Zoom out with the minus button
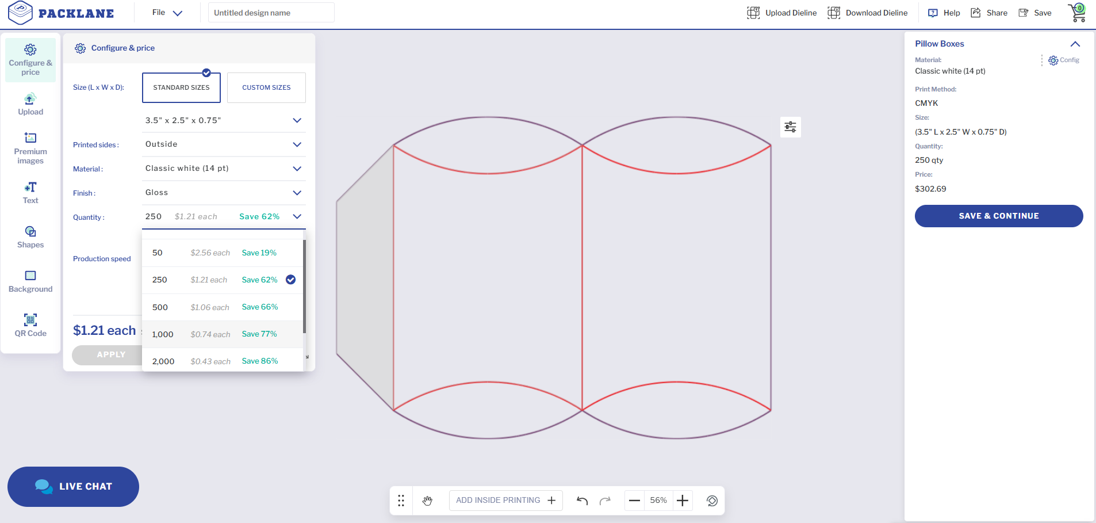The height and width of the screenshot is (523, 1096). coord(634,501)
